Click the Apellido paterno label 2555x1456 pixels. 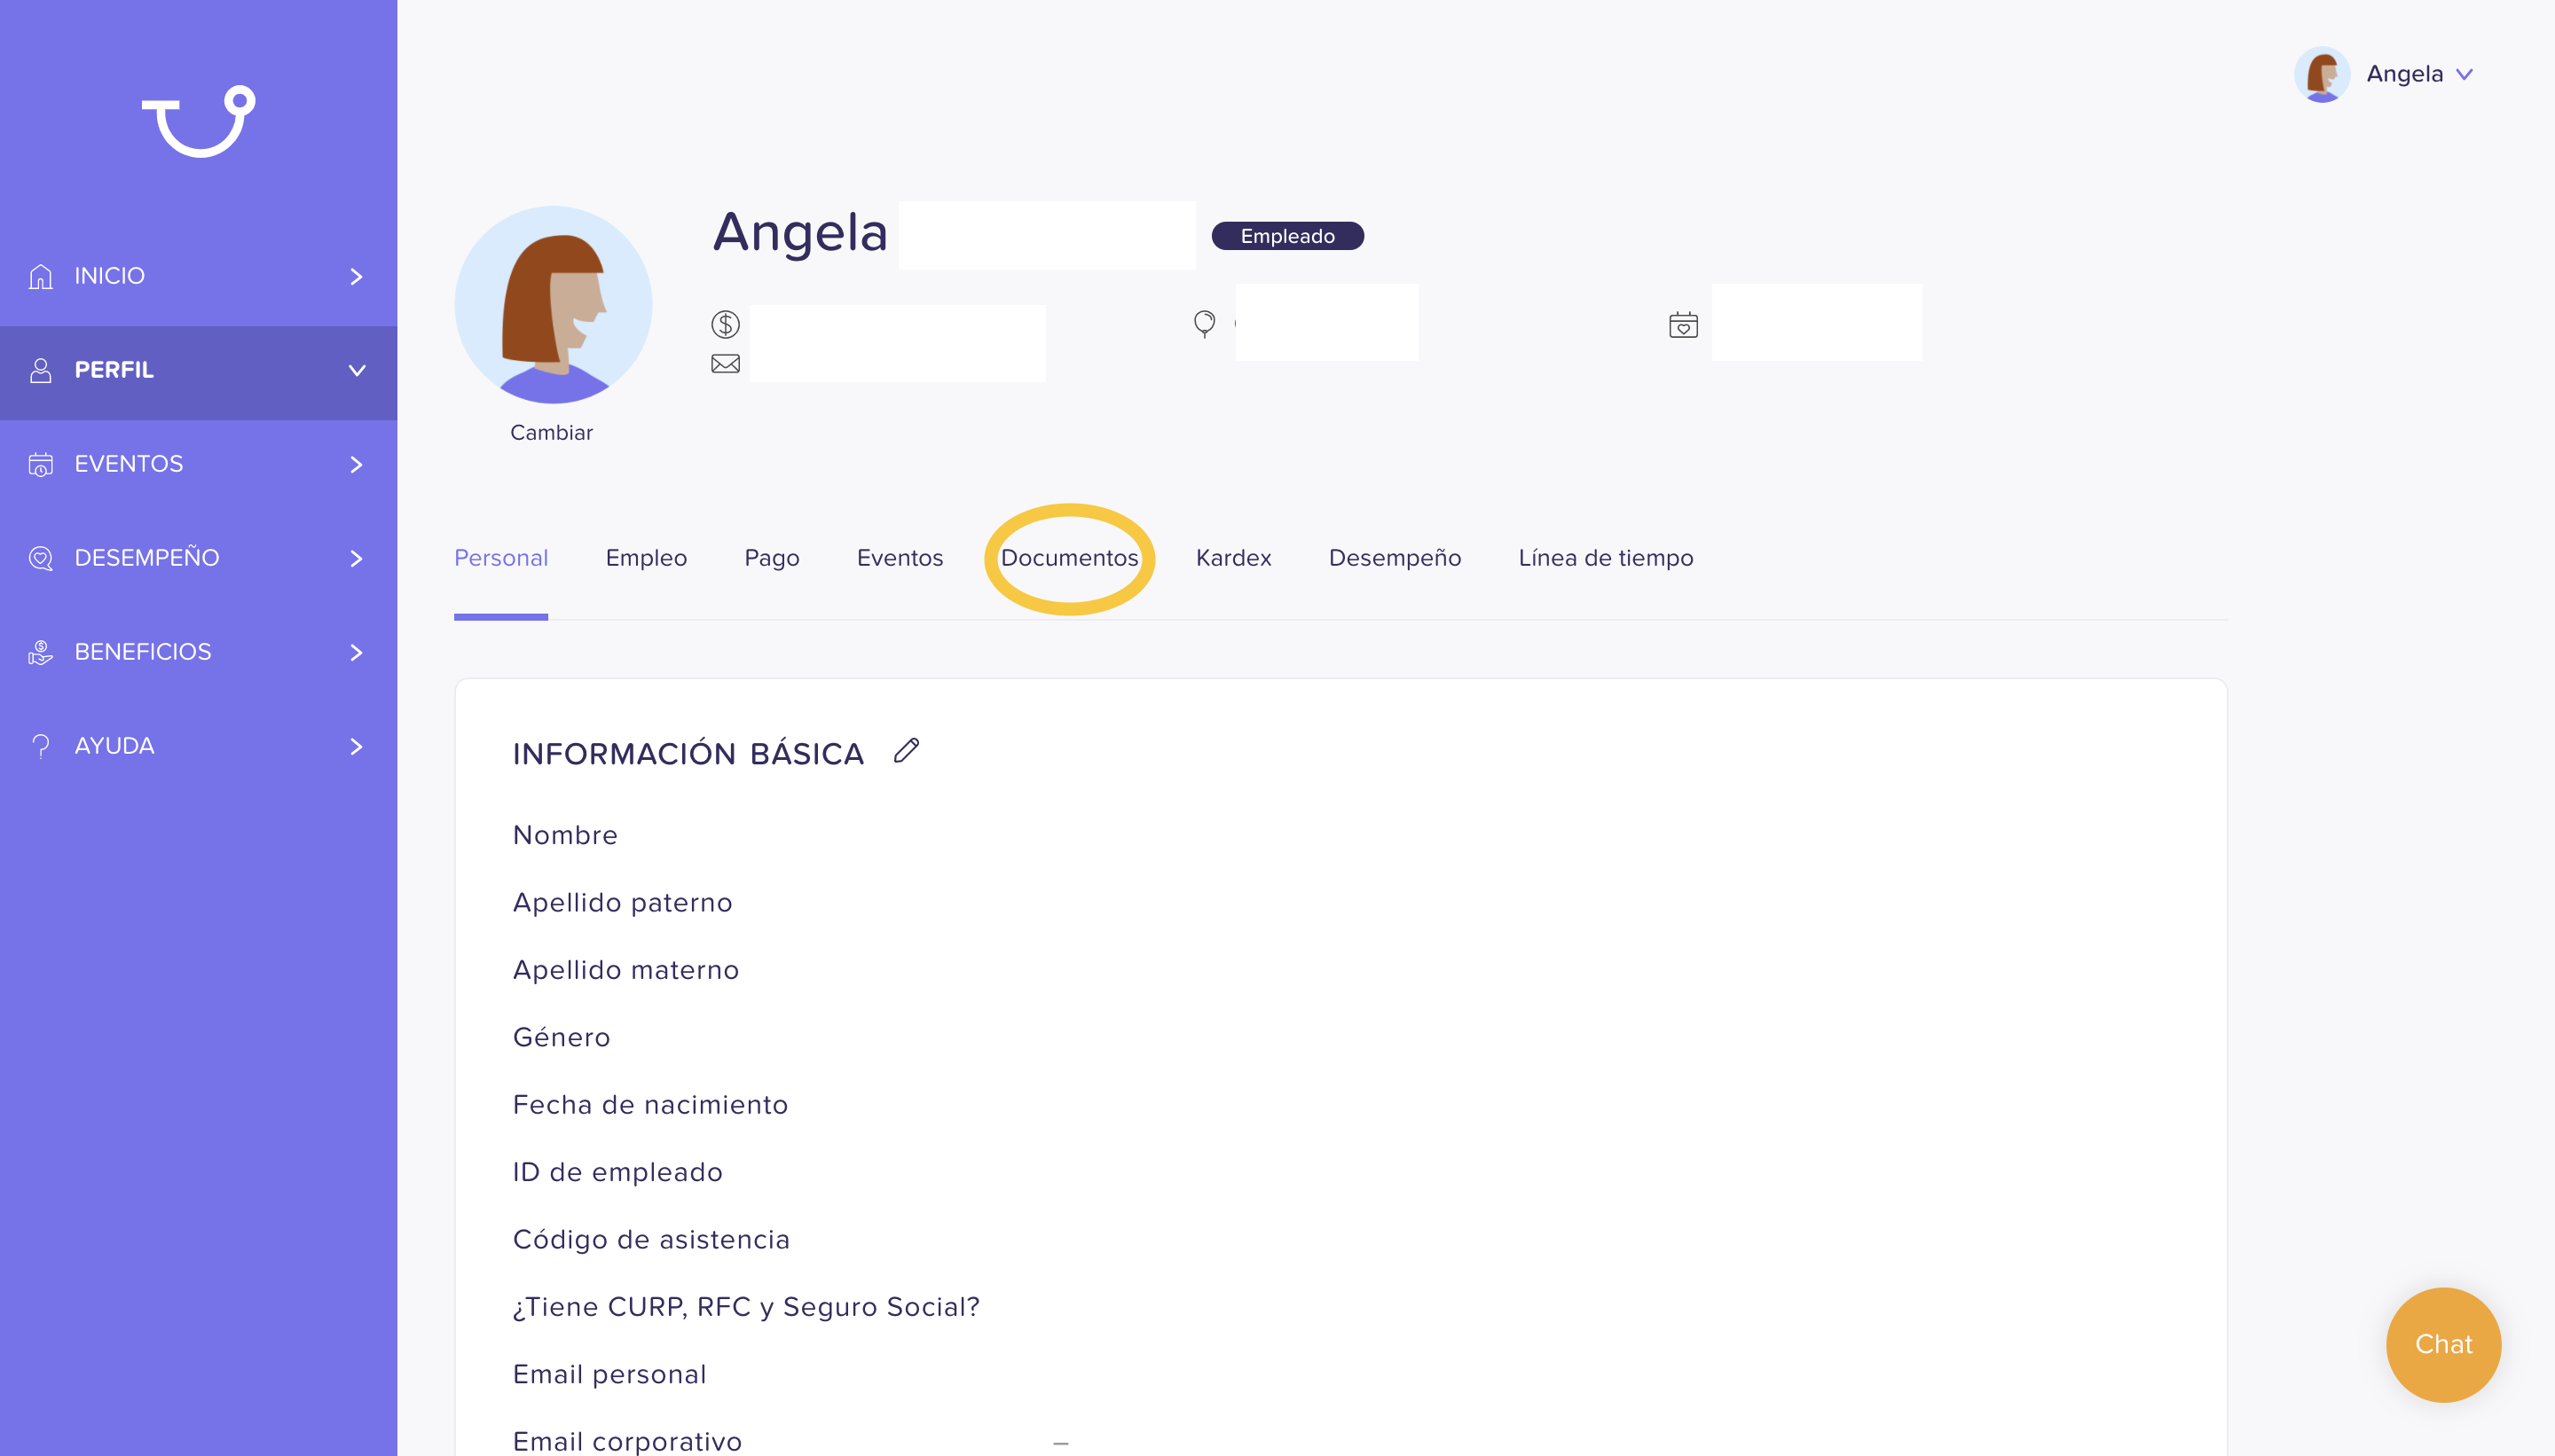[x=622, y=902]
